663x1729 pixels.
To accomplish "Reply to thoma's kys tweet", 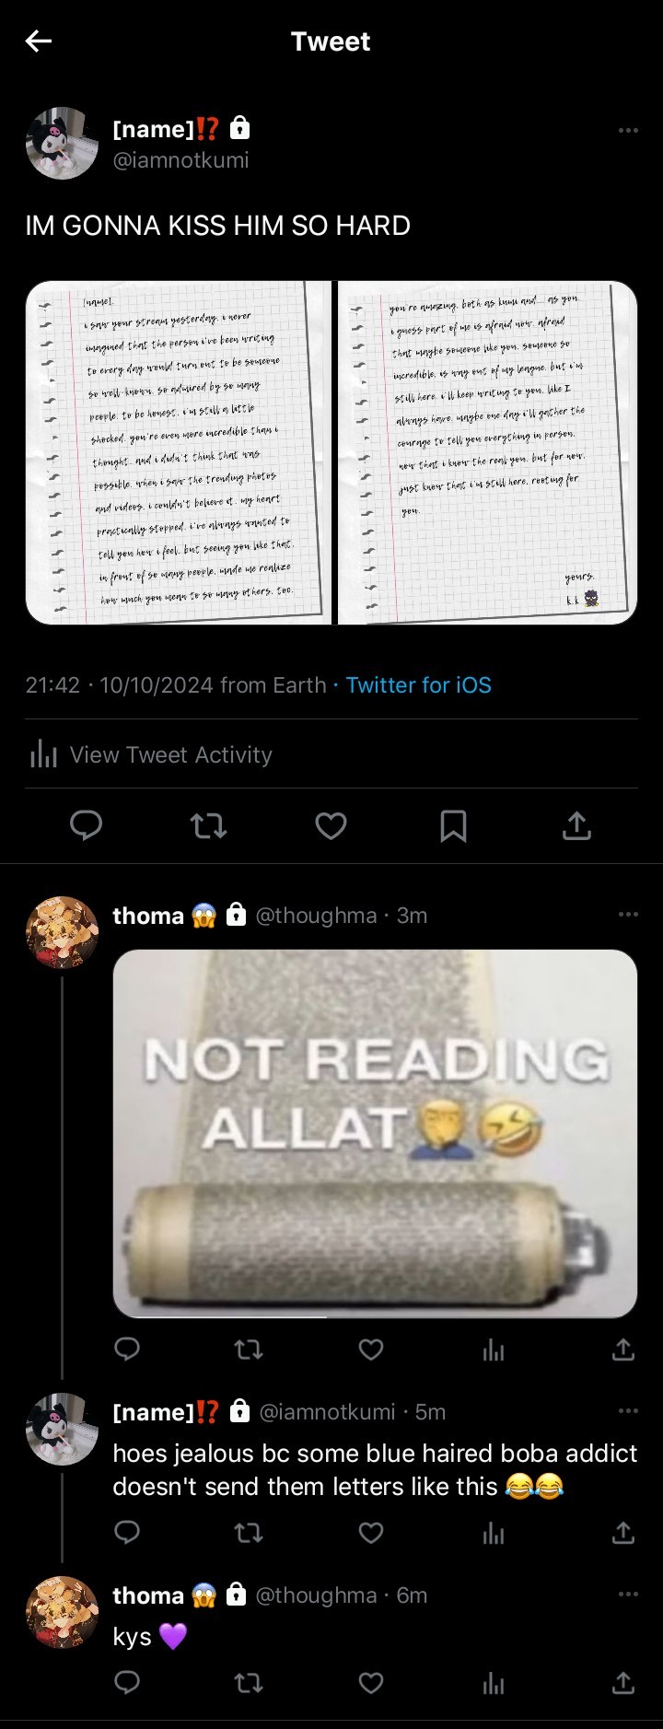I will click(x=127, y=1684).
